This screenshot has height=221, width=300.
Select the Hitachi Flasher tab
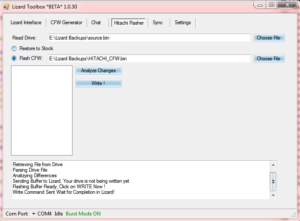[x=129, y=23]
